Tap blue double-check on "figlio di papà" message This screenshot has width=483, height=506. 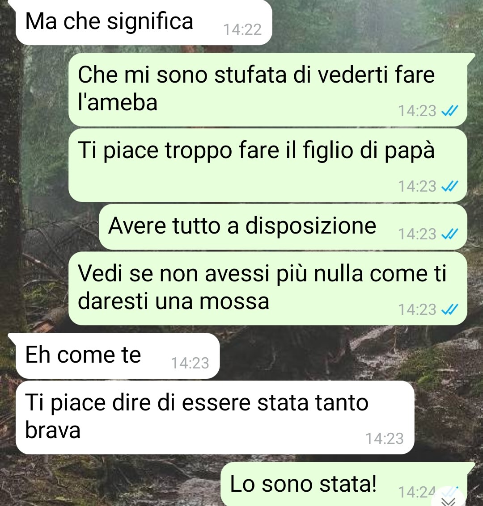450,187
